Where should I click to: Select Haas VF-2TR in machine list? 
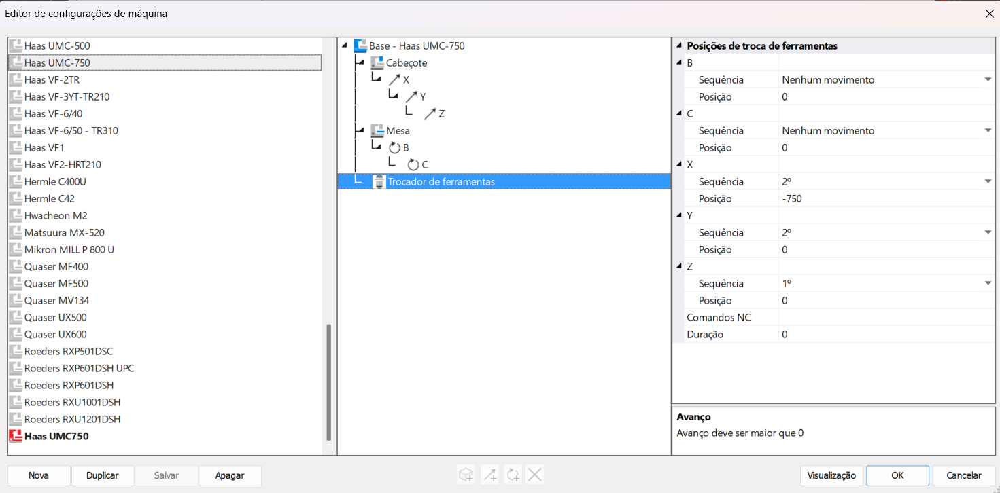click(x=52, y=79)
